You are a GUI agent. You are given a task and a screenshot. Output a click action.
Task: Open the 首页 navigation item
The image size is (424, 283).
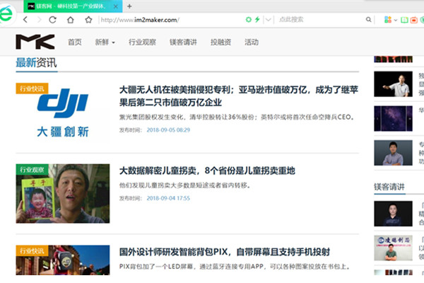point(75,42)
